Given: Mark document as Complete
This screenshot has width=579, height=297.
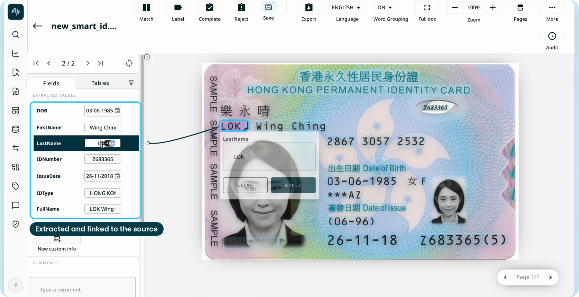Looking at the screenshot, I should 209,8.
